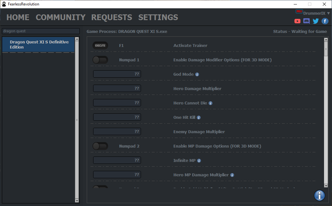The image size is (332, 206).
Task: Toggle Enable Damage Modifier Options switch
Action: 100,60
